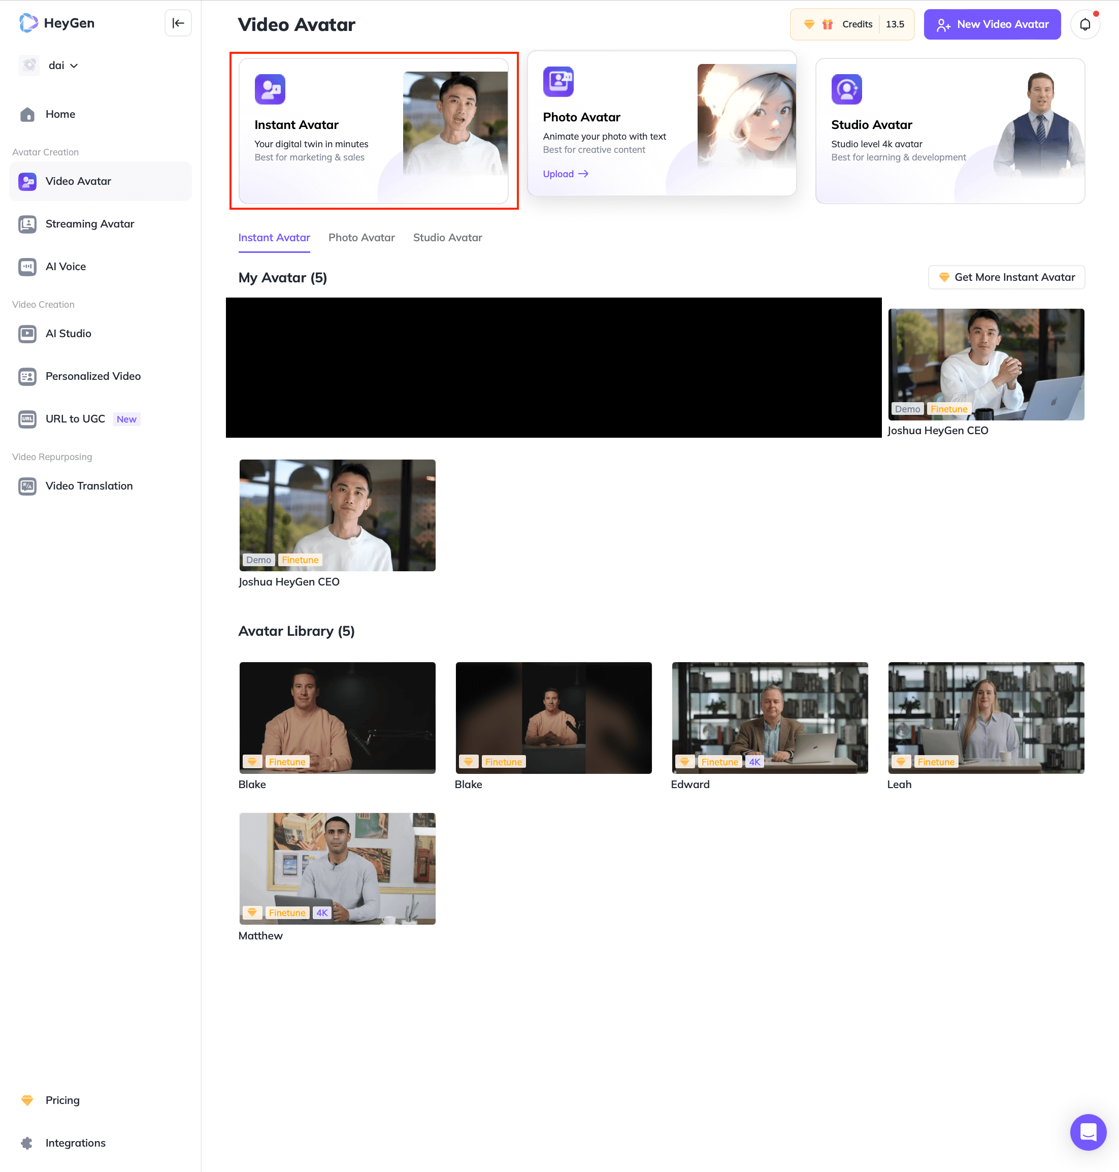Click the Demo tag on standing Joshua thumbnail
This screenshot has width=1119, height=1172.
pyautogui.click(x=258, y=560)
